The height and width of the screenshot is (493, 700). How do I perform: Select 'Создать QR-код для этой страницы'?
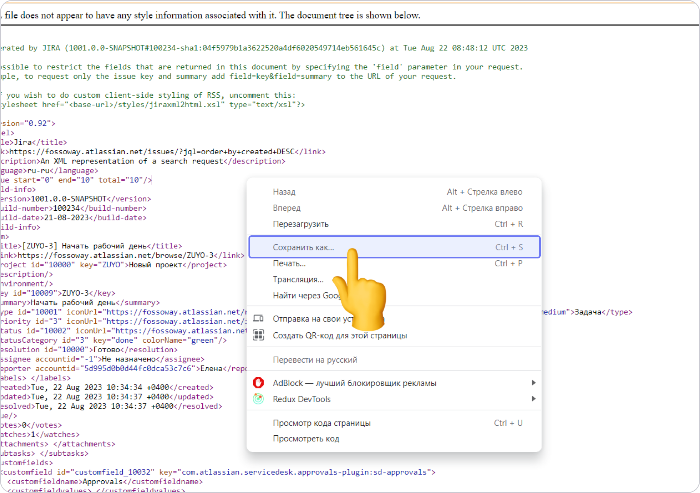pos(340,335)
